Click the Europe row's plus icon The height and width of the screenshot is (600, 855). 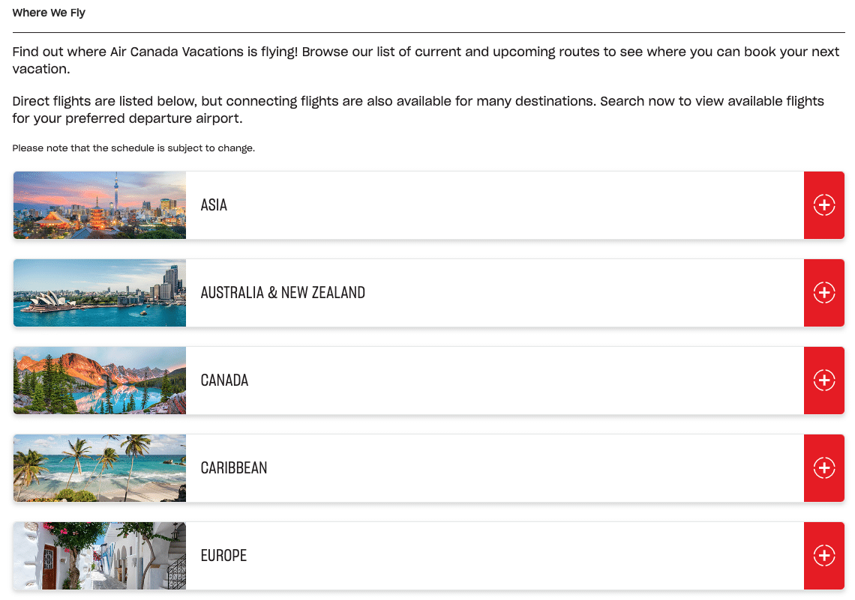pyautogui.click(x=823, y=556)
